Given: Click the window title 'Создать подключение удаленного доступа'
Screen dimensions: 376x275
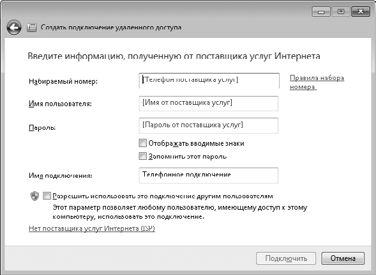Looking at the screenshot, I should click(x=111, y=27).
